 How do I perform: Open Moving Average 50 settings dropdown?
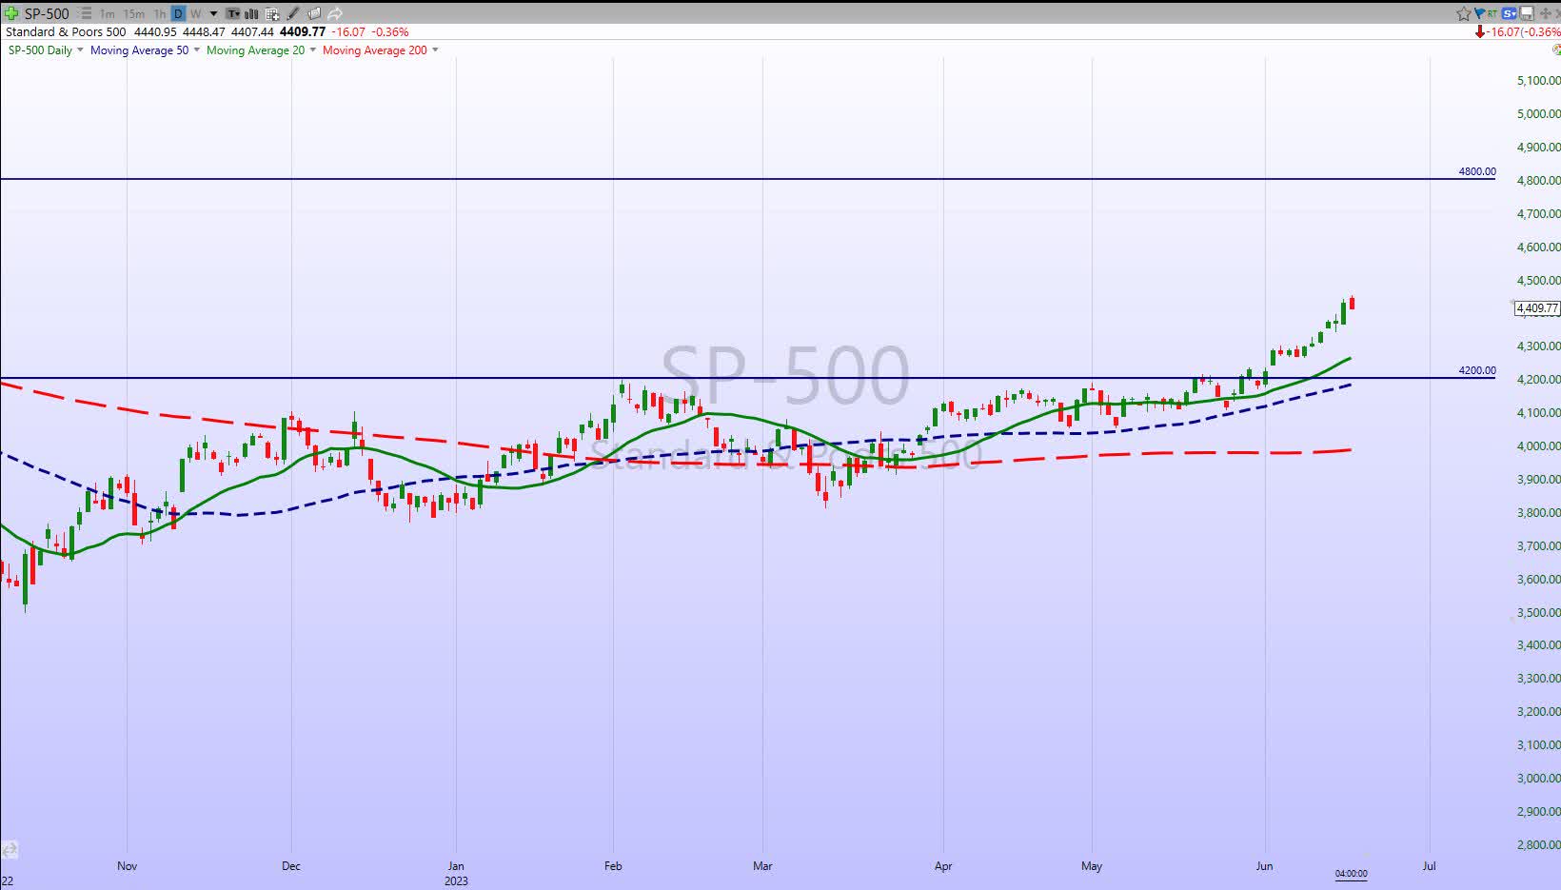[197, 50]
